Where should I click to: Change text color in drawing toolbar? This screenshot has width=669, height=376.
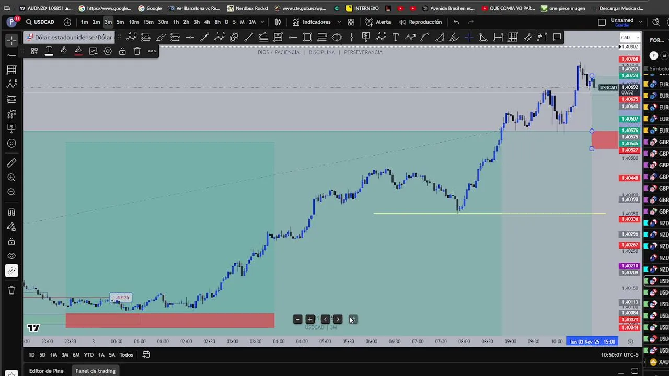tap(49, 51)
